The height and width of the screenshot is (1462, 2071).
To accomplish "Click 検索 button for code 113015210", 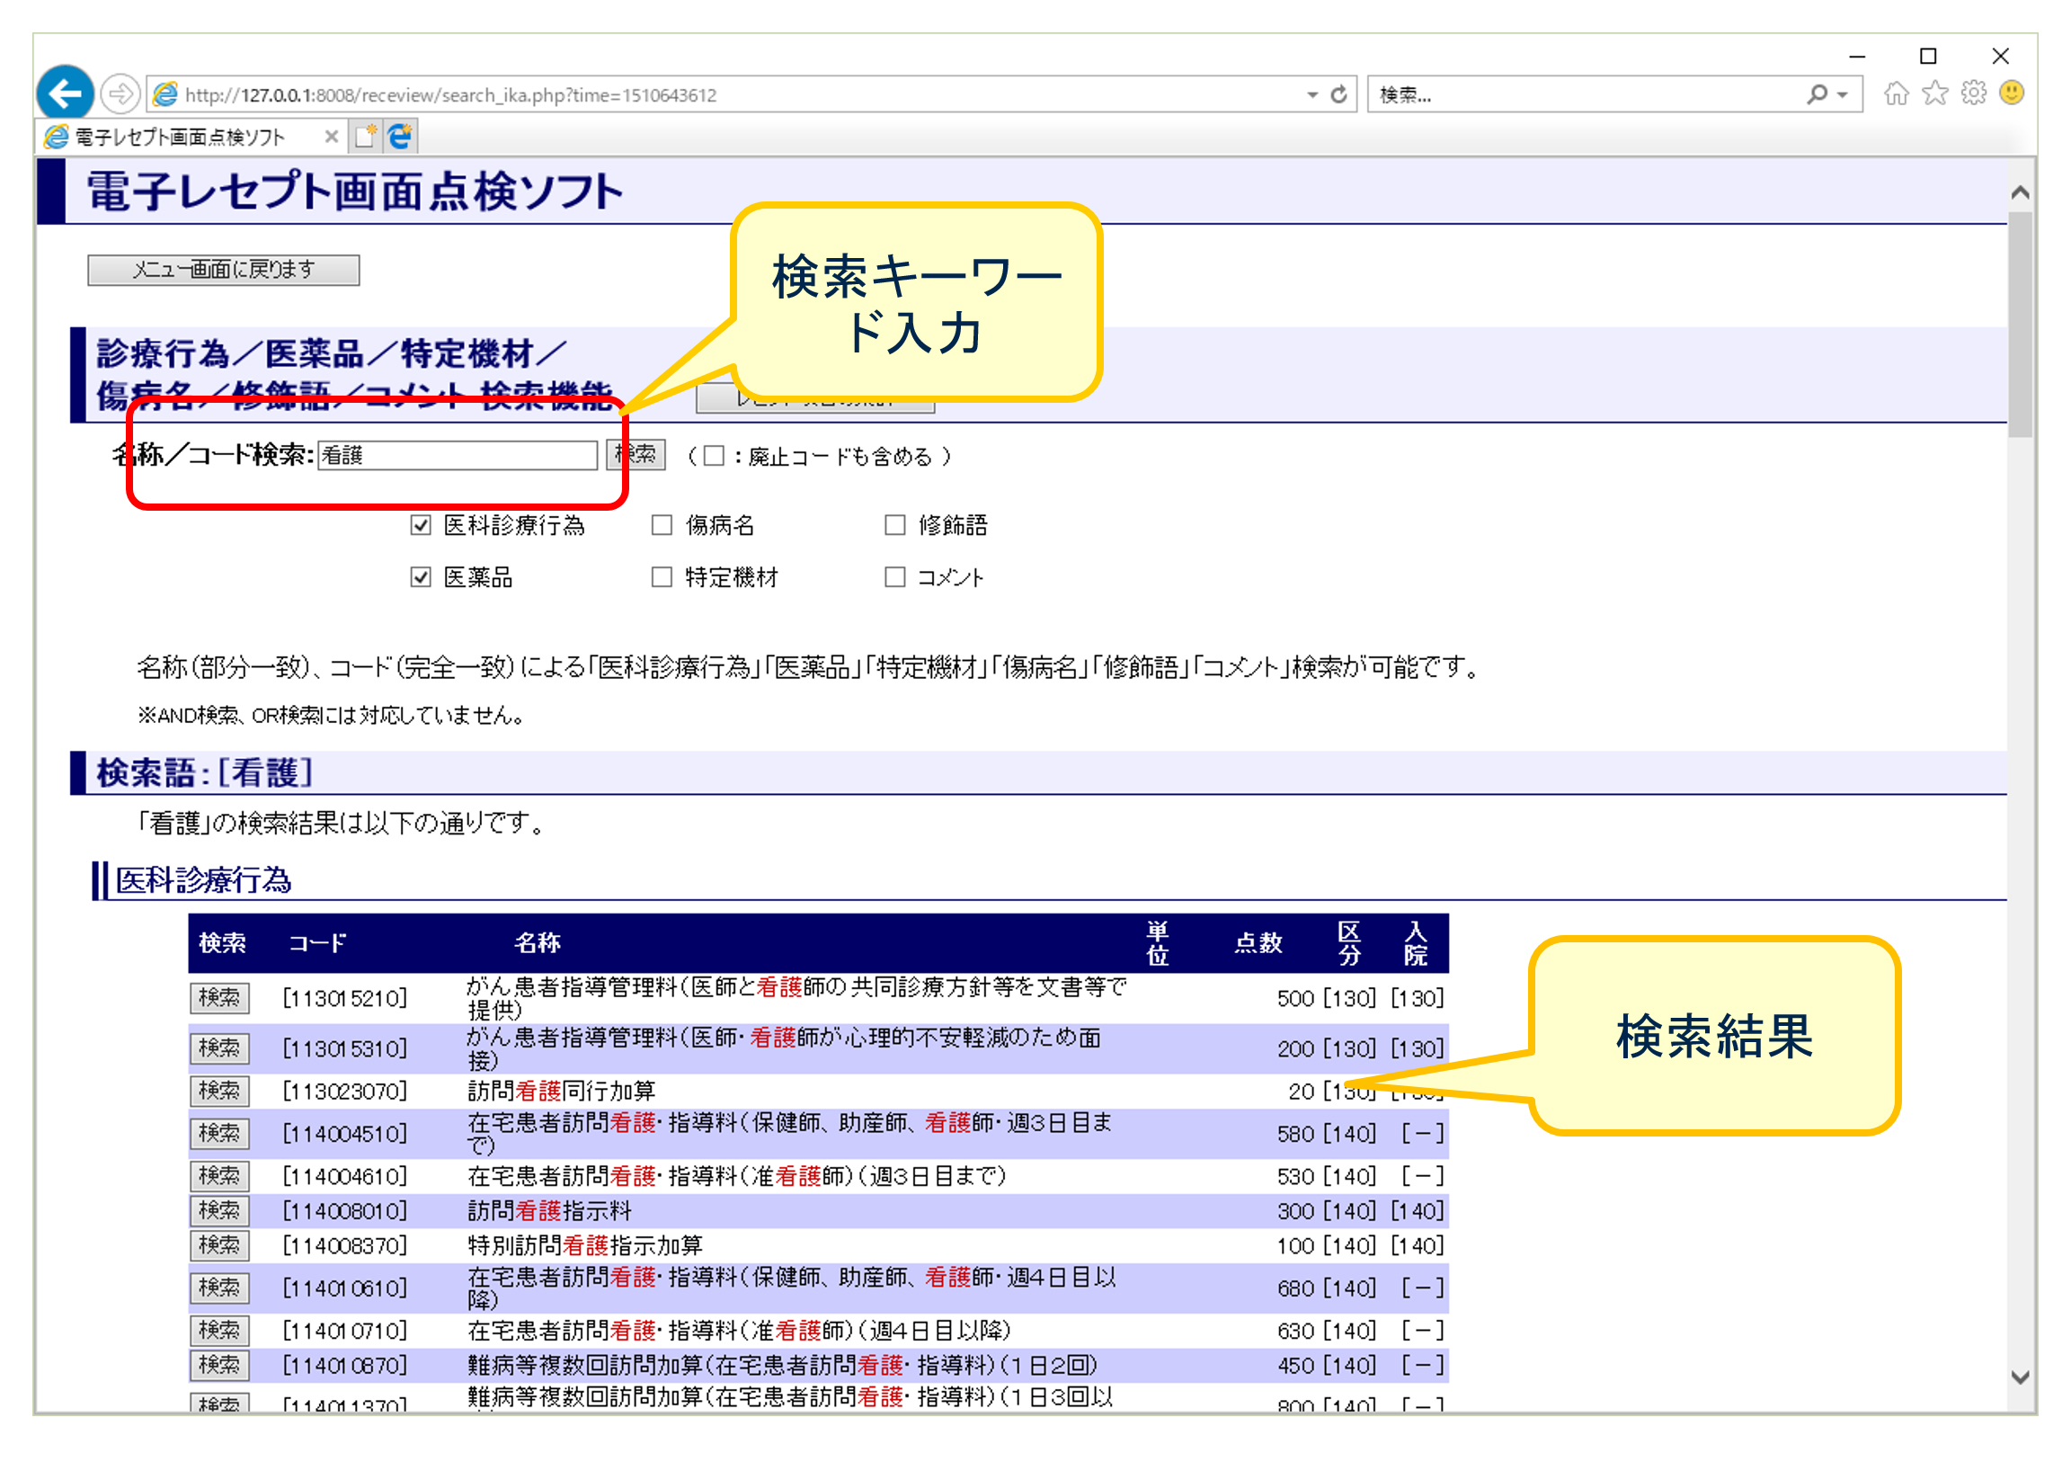I will (219, 998).
